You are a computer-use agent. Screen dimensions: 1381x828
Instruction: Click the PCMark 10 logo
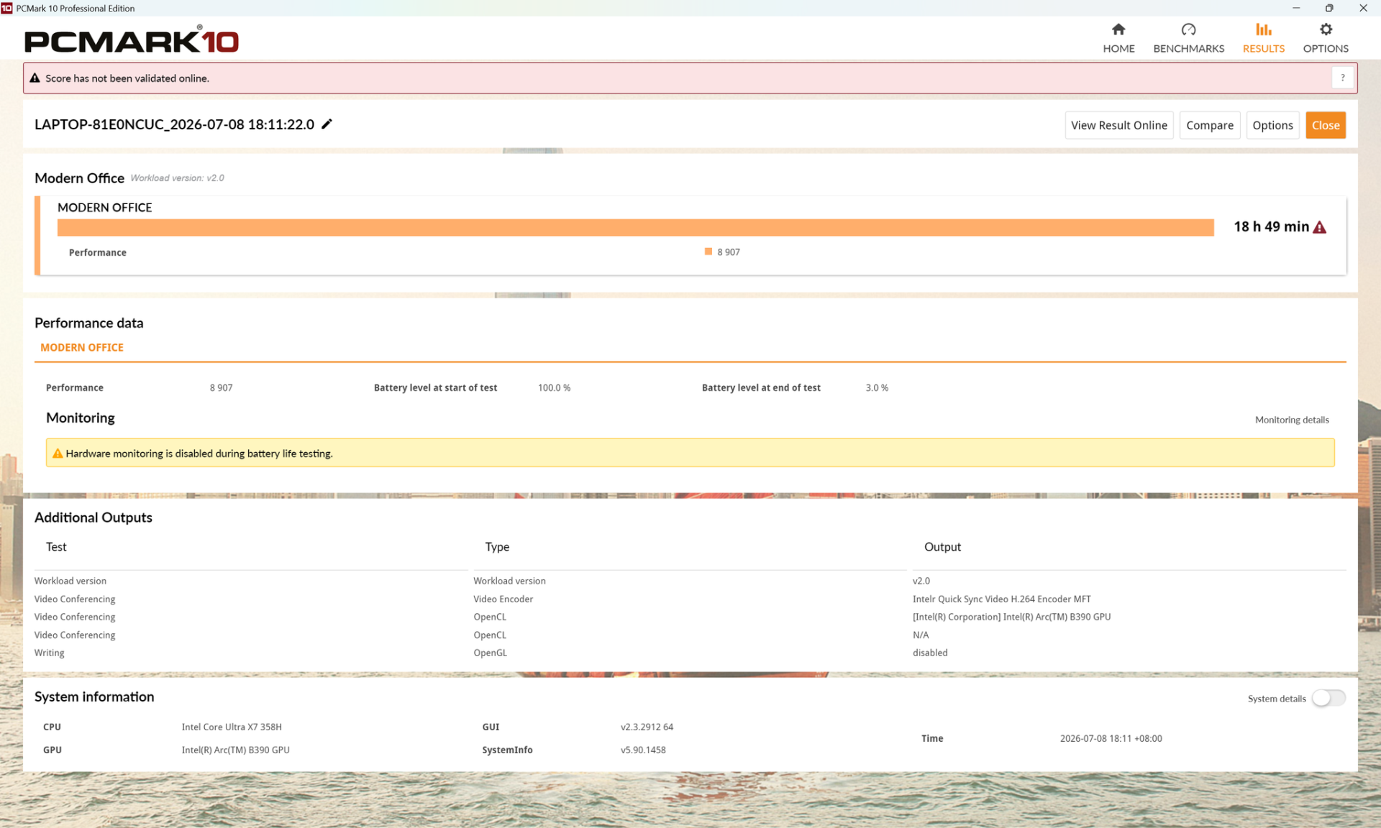[x=132, y=40]
